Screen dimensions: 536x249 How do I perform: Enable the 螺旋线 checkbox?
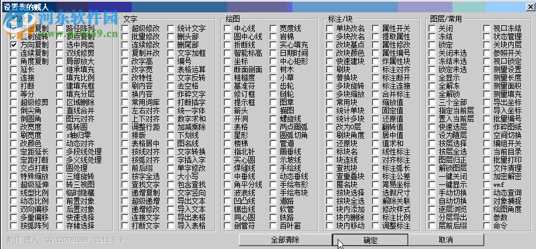tap(273, 119)
